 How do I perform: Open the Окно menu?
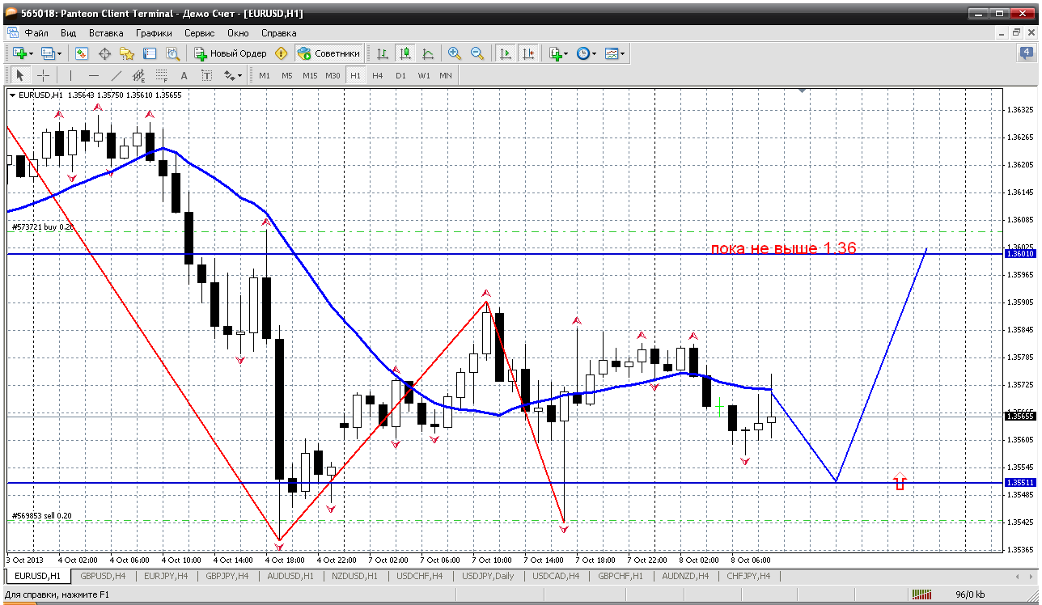(238, 33)
